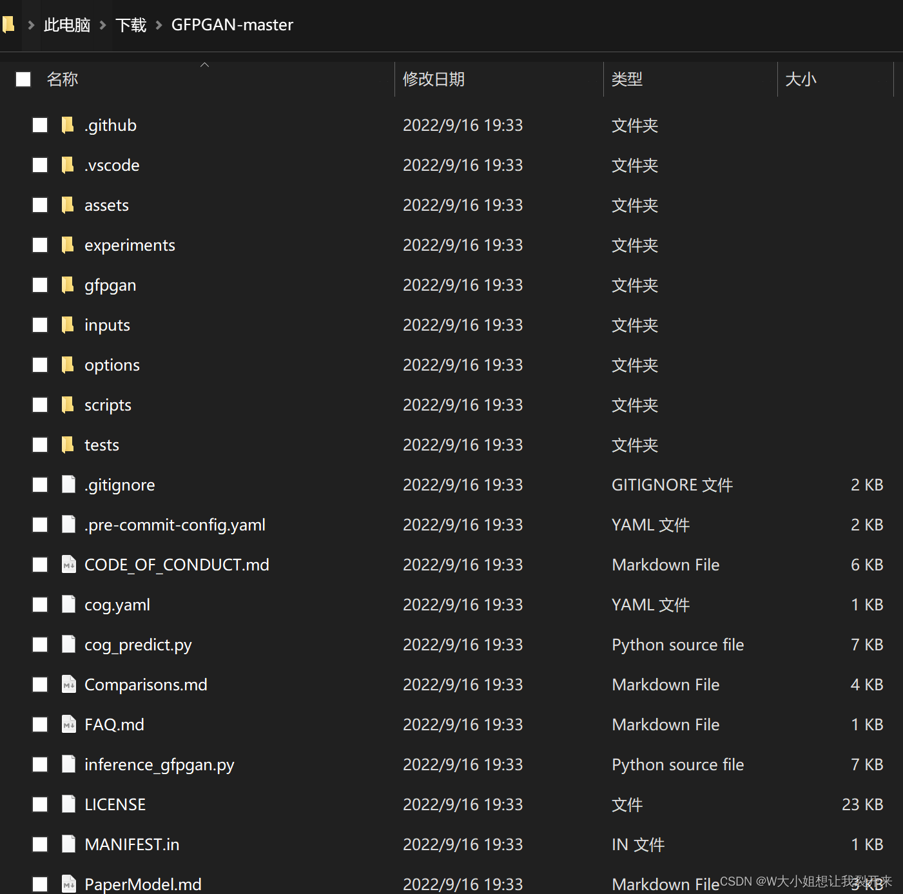Screen dimensions: 903x894
Task: Click the PaperModel.md markdown icon
Action: 68,884
